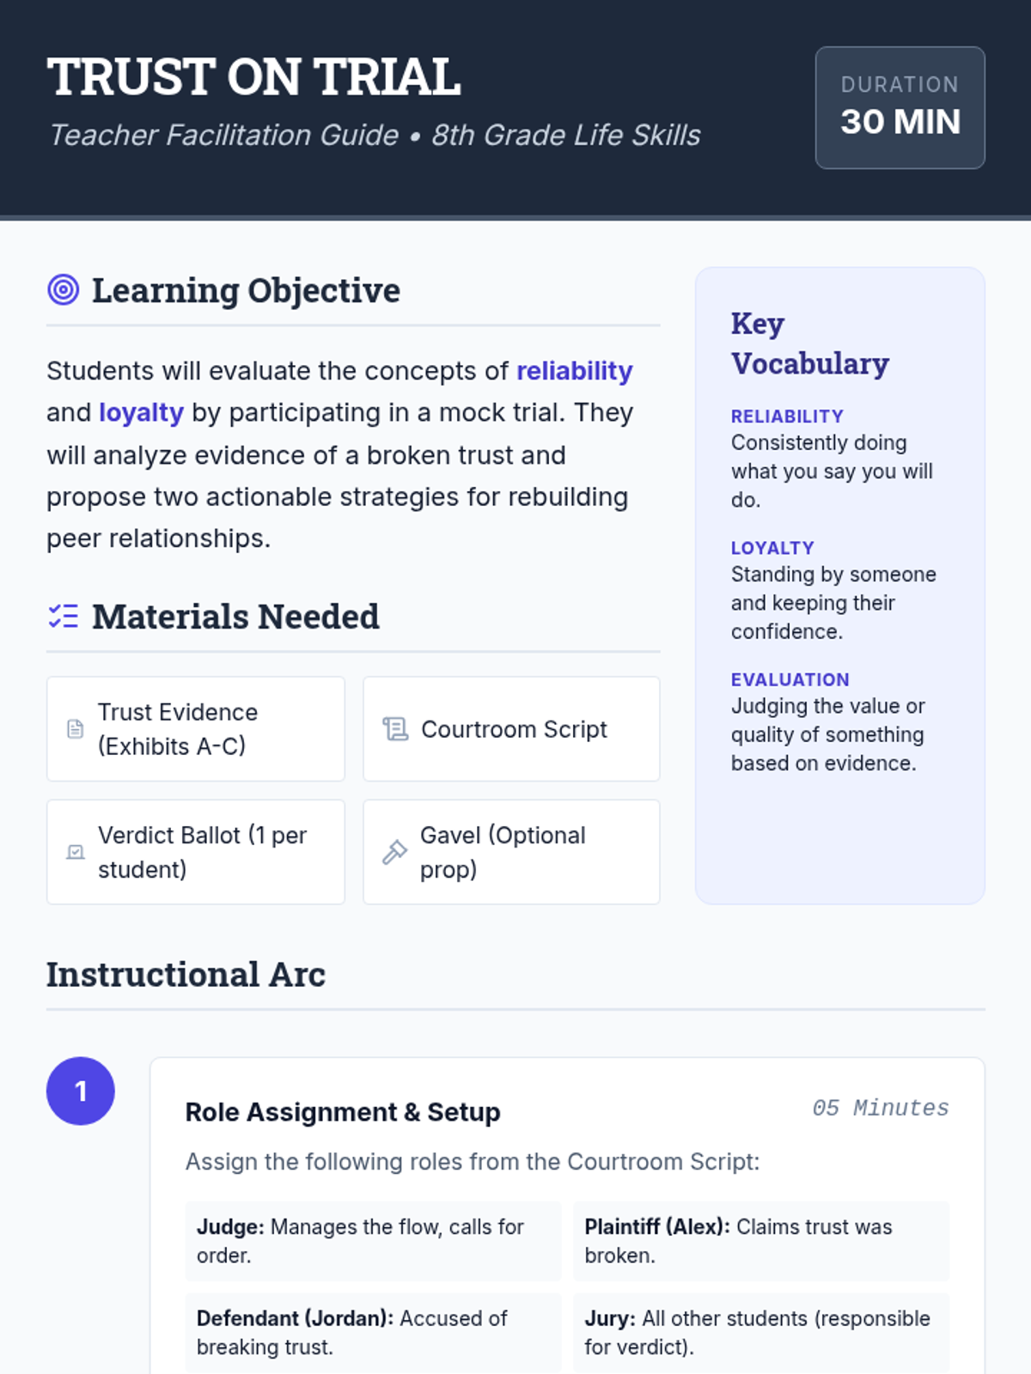Viewport: 1031px width, 1374px height.
Task: Click the ballot icon for Verdict Ballot
Action: pos(76,852)
